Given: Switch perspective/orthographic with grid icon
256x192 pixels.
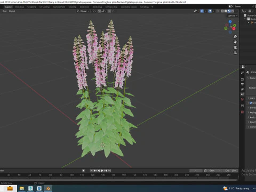Looking at the screenshot, I should 235,53.
